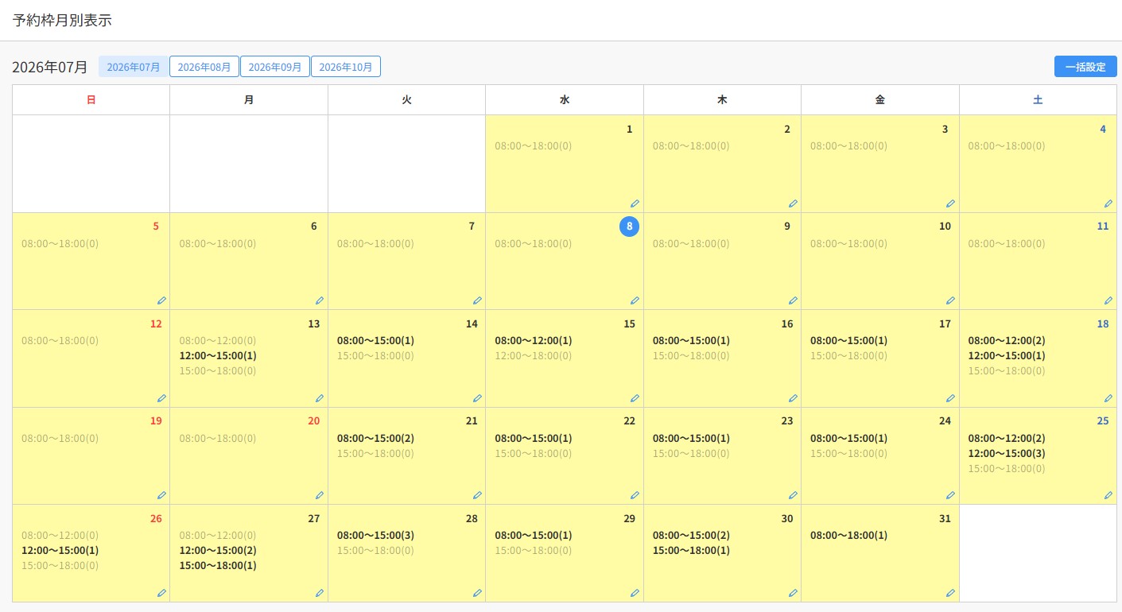Edit slots for July 26

(x=161, y=593)
